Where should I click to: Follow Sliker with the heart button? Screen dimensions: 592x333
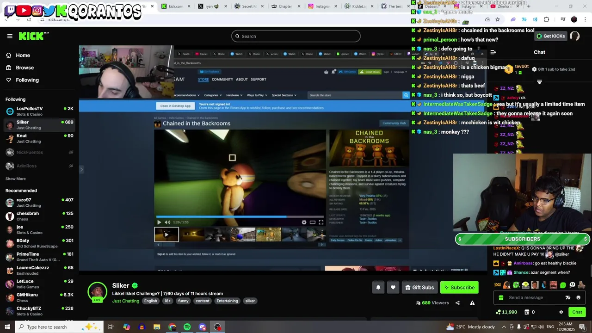coord(393,288)
